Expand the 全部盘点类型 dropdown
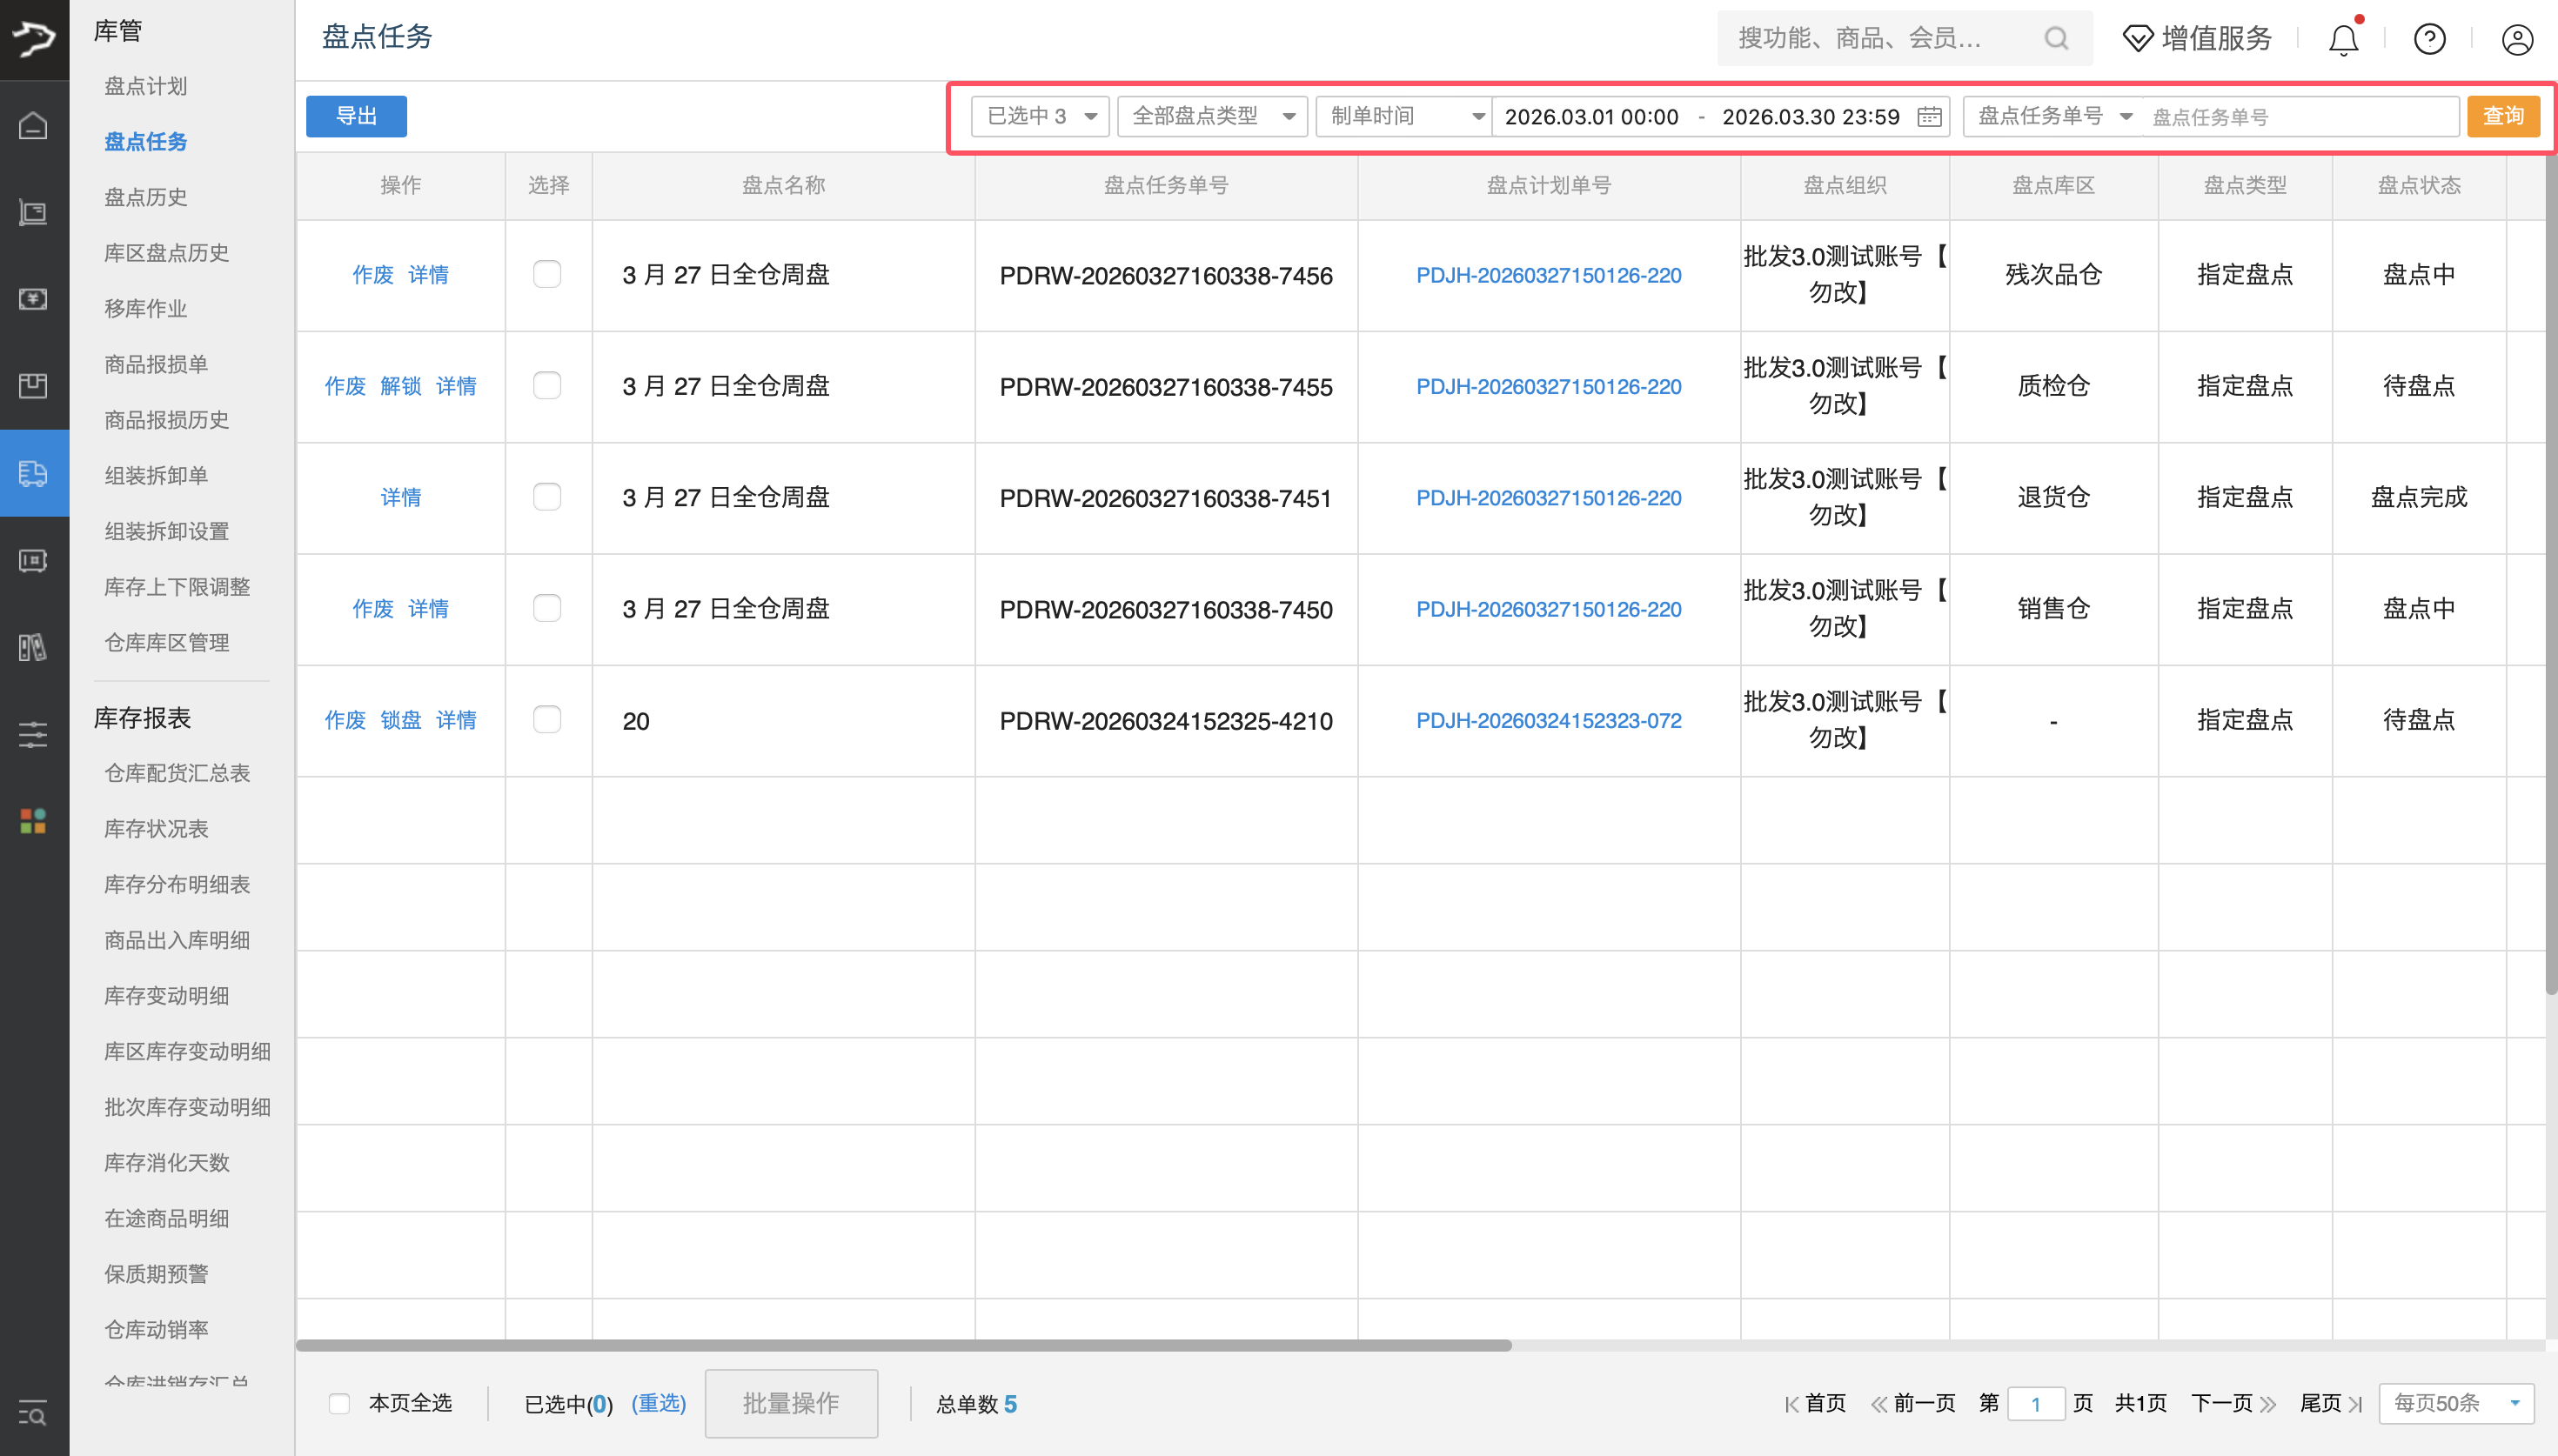 click(1212, 116)
